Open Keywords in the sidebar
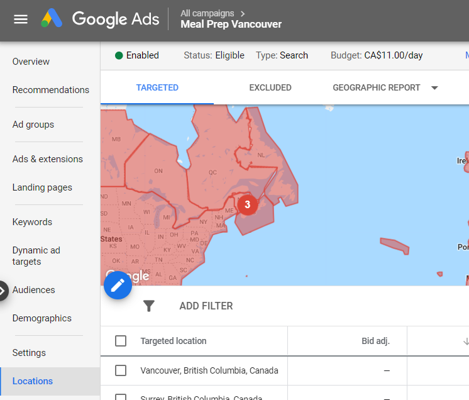The height and width of the screenshot is (400, 469). [32, 222]
